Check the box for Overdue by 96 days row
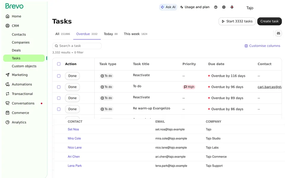Image resolution: width=285 pixels, height=178 pixels. pos(59,87)
